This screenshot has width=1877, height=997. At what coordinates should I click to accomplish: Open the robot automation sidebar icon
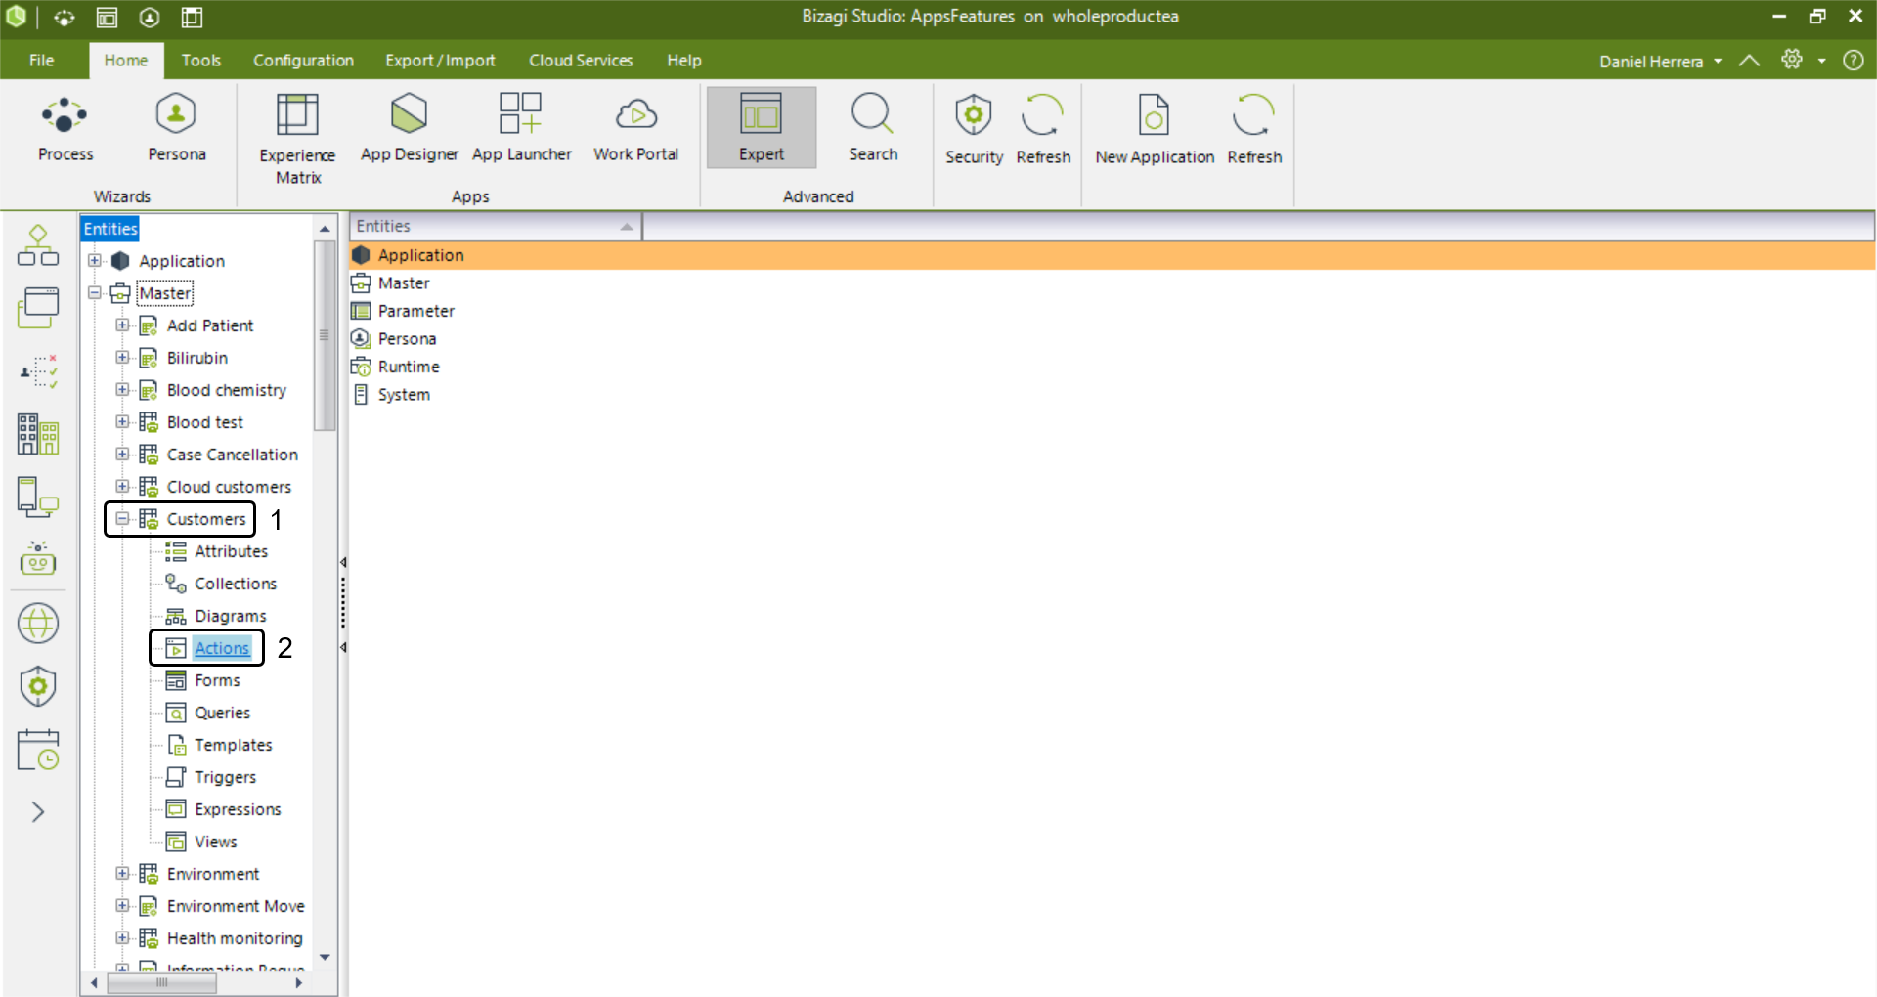click(38, 559)
